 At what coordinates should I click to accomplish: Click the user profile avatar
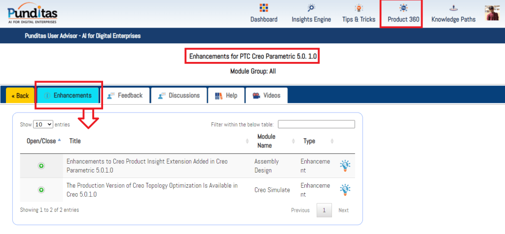(493, 13)
